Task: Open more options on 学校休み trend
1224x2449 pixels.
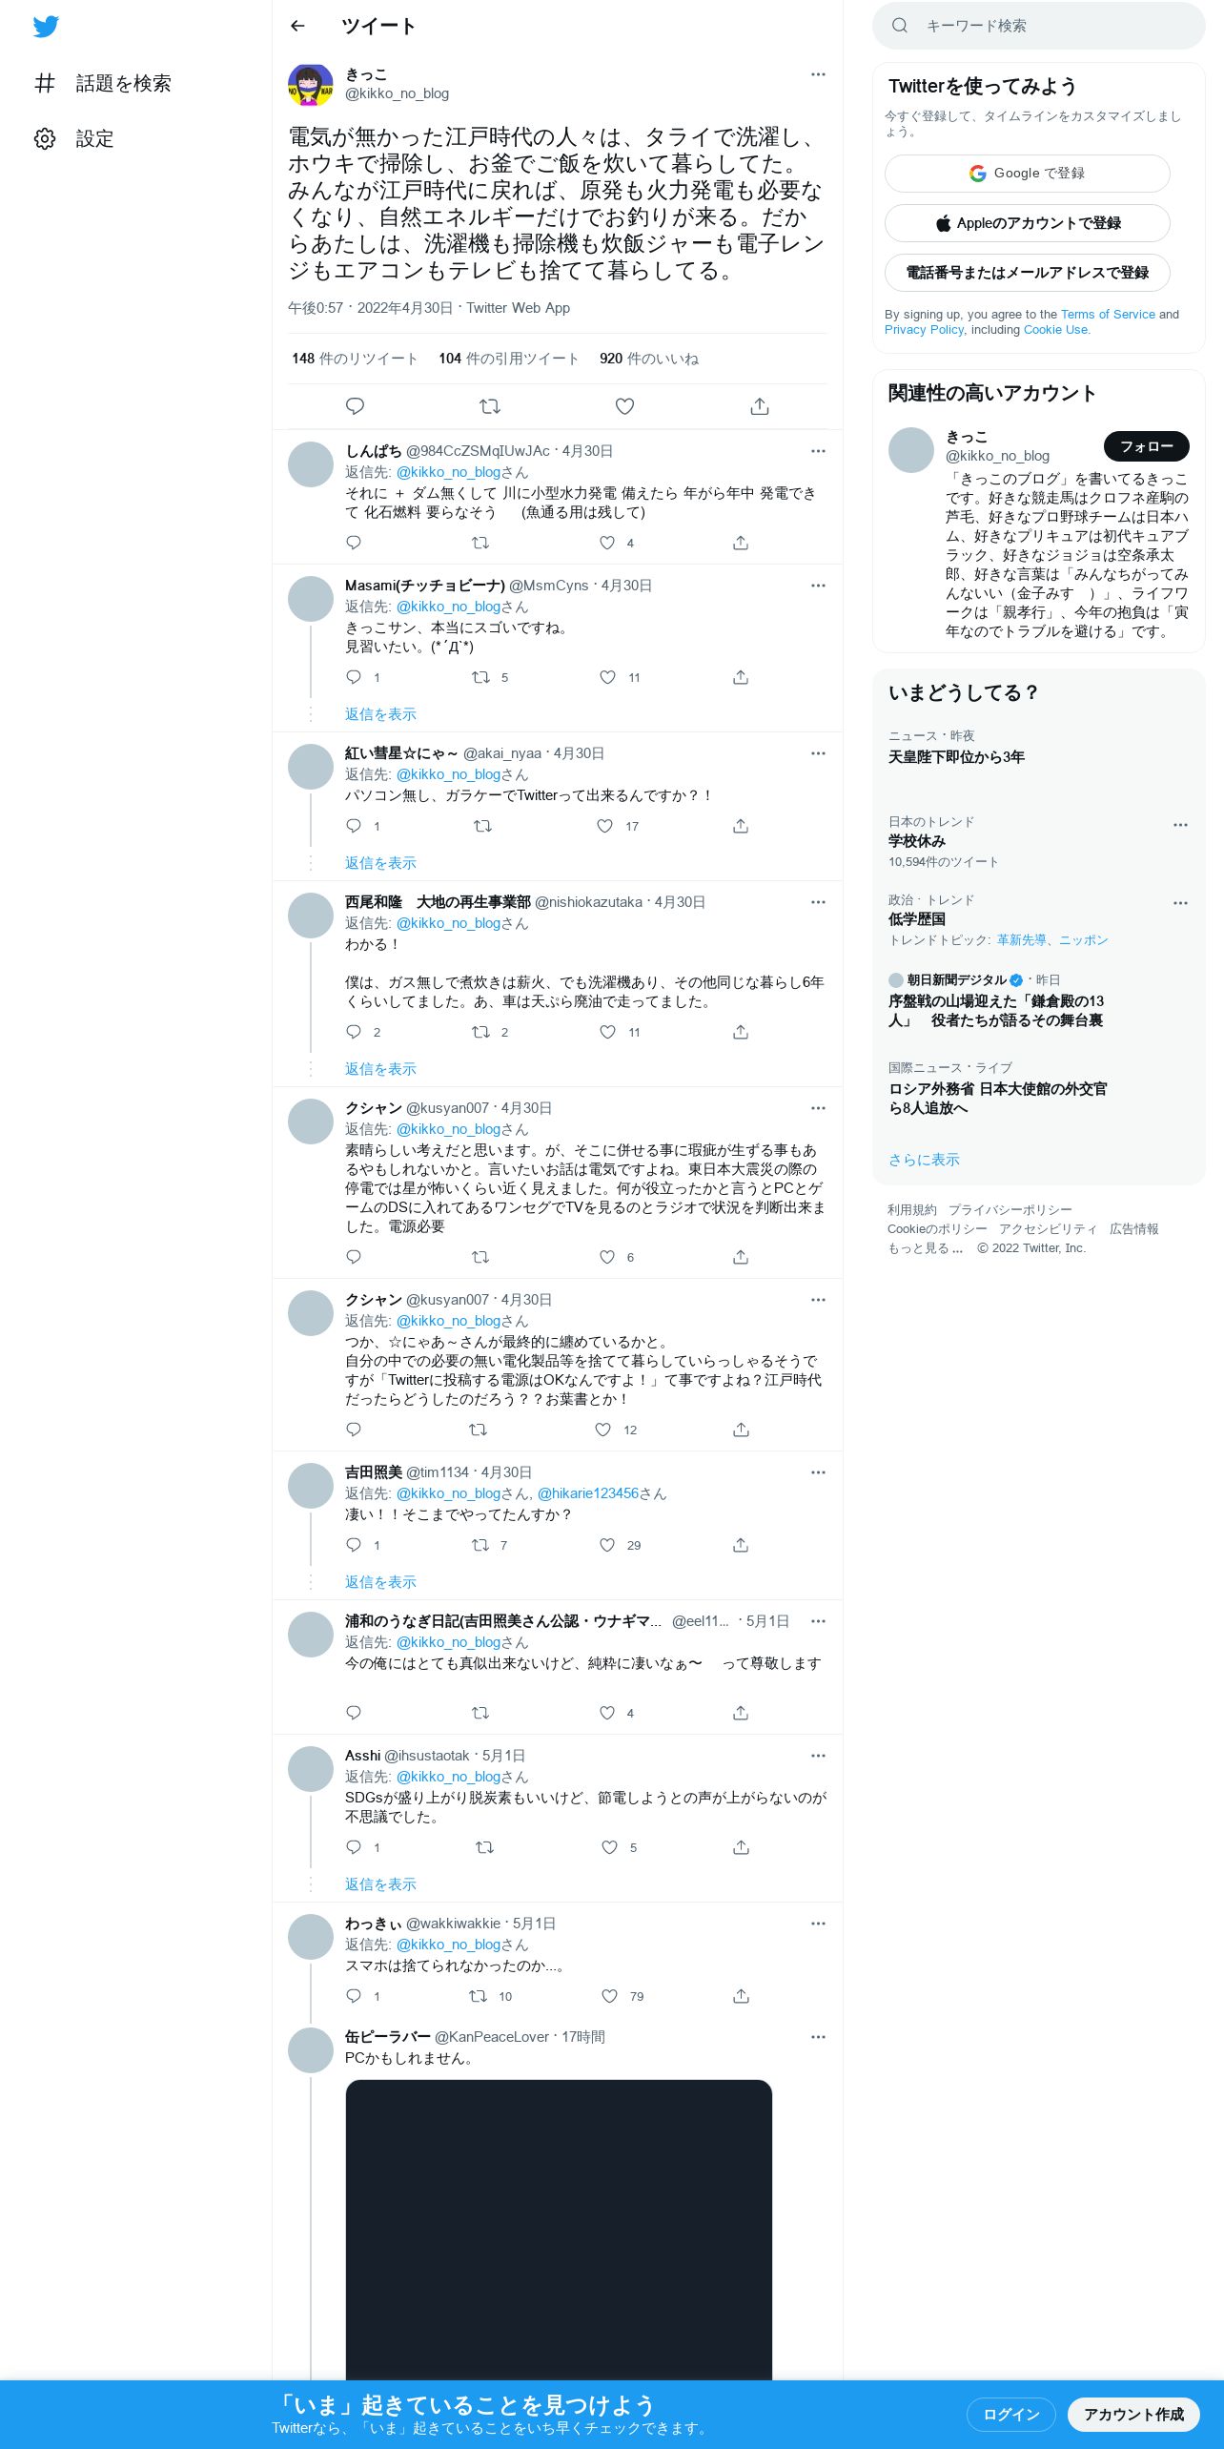Action: 1180,825
